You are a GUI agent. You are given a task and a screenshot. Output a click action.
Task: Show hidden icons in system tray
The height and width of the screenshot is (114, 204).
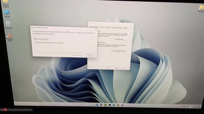click(x=181, y=106)
